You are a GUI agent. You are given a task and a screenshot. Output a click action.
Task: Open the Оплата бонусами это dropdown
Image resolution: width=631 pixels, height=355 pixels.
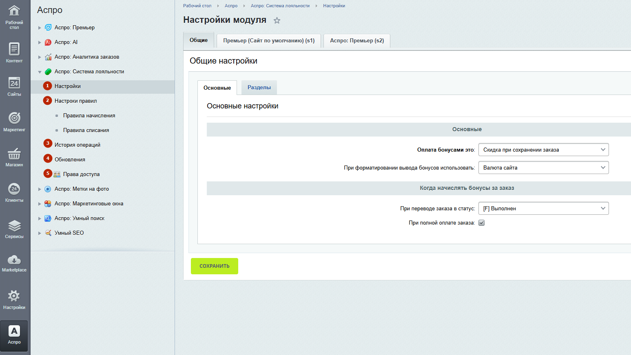click(x=543, y=150)
